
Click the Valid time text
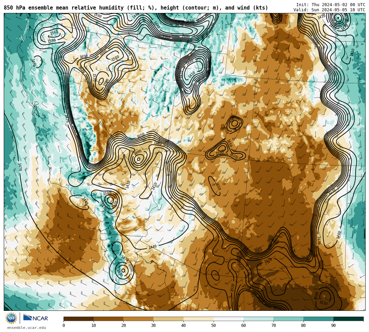tap(329, 10)
